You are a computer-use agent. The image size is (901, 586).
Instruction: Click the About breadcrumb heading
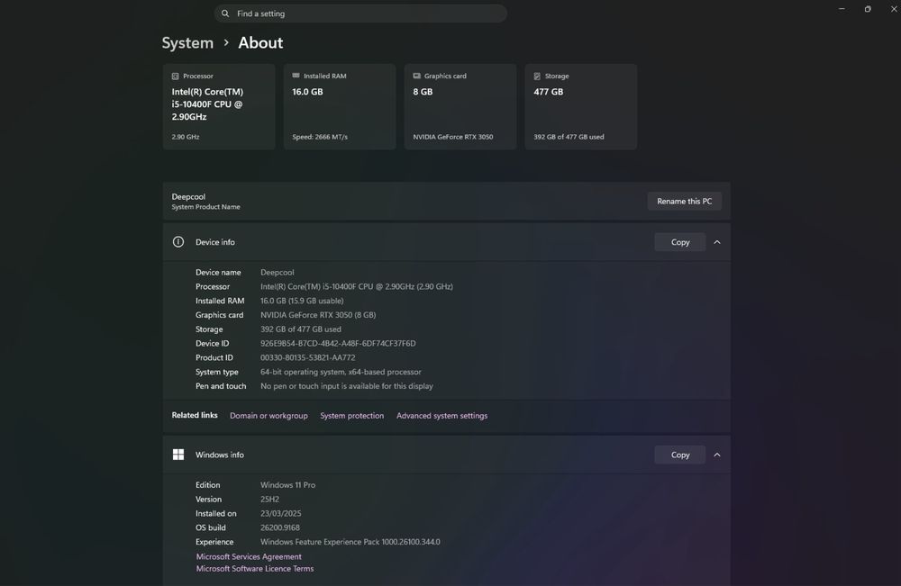[260, 42]
